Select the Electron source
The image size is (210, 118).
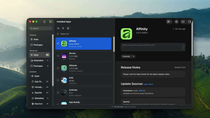coord(40,104)
